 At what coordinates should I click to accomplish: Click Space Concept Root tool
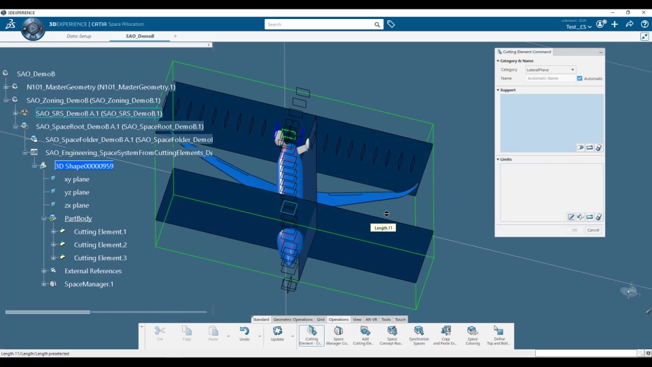pos(392,335)
